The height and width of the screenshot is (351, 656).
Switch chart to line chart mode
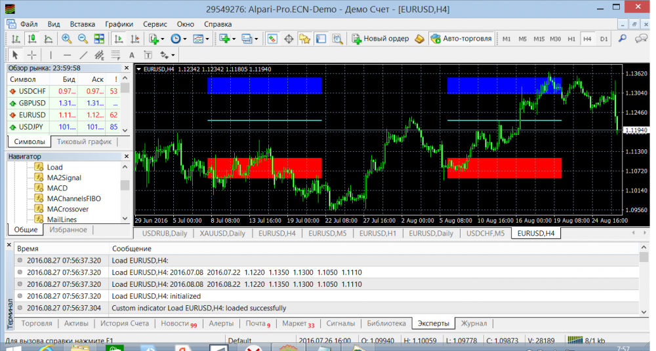pyautogui.click(x=49, y=39)
